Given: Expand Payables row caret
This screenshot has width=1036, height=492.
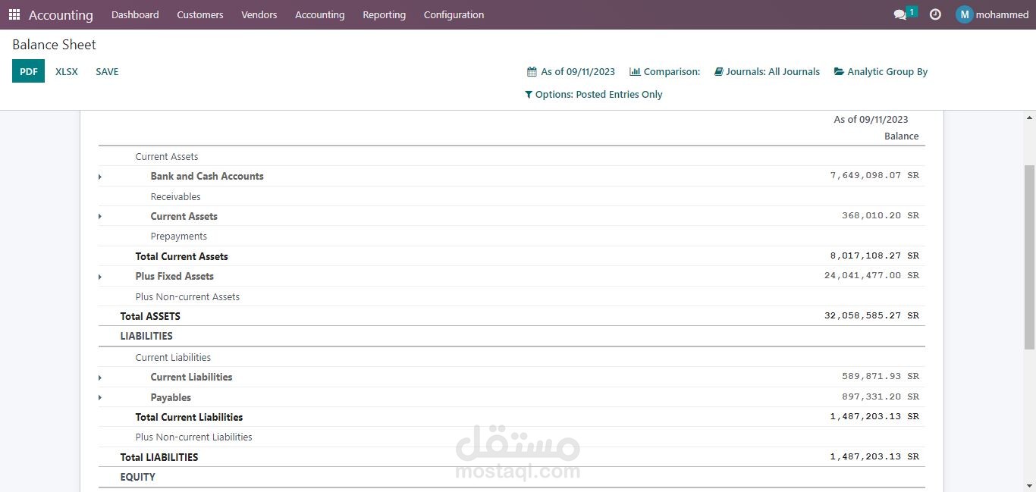Looking at the screenshot, I should (x=100, y=398).
